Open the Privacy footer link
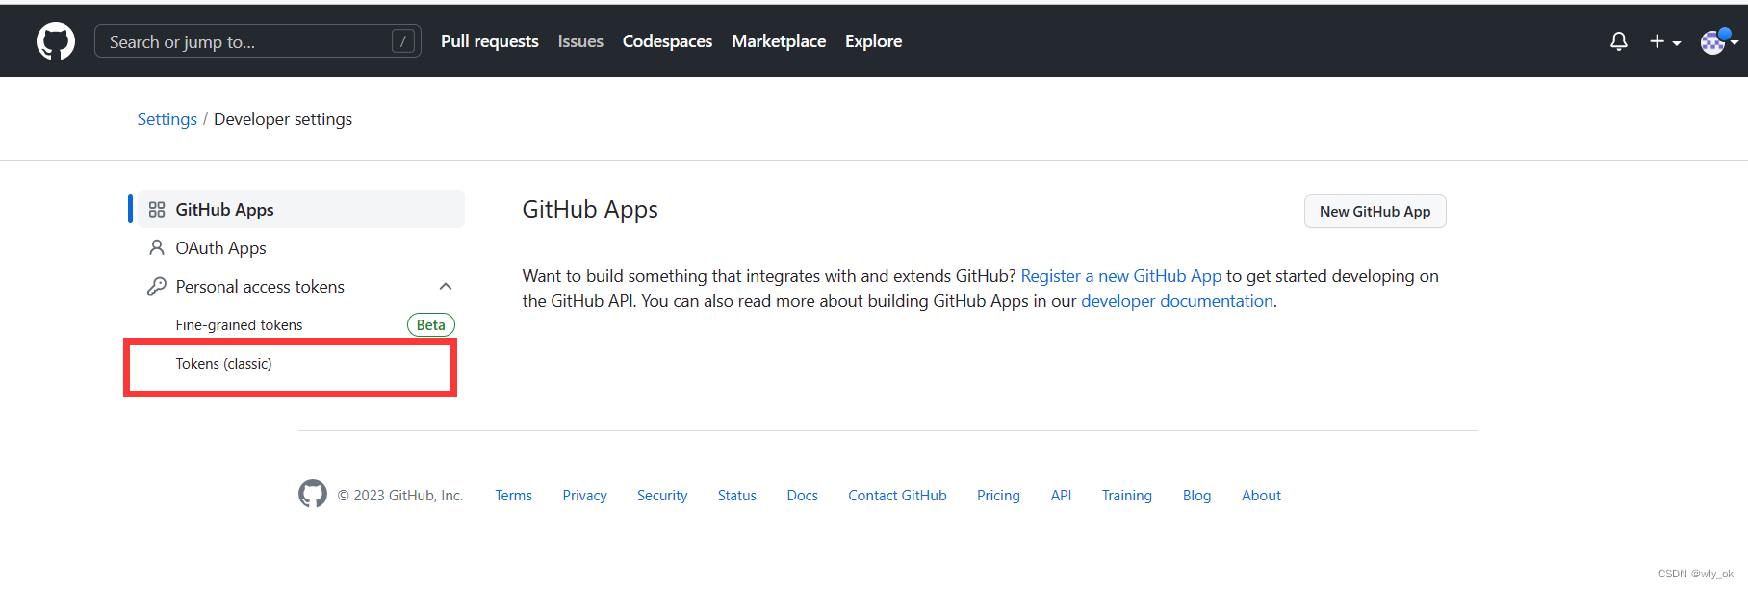 pyautogui.click(x=584, y=496)
